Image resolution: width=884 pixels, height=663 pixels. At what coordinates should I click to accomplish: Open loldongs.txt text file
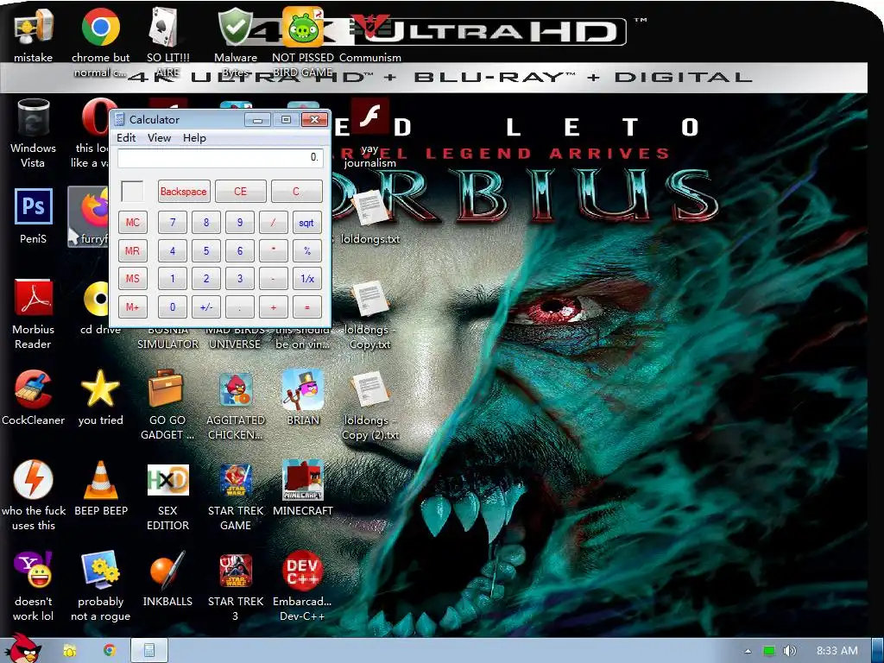point(369,217)
